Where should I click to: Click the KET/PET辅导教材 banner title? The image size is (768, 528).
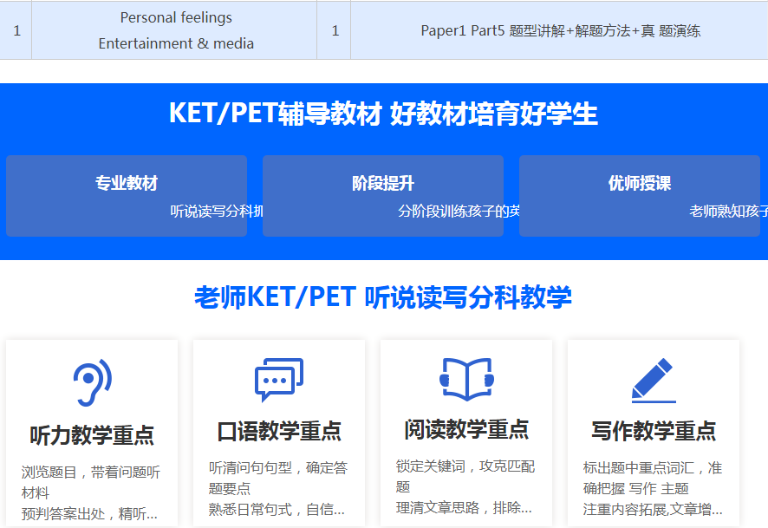click(x=383, y=114)
